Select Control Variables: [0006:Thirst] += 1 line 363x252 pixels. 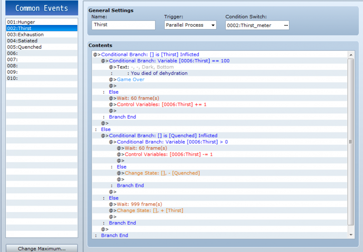tap(220, 104)
